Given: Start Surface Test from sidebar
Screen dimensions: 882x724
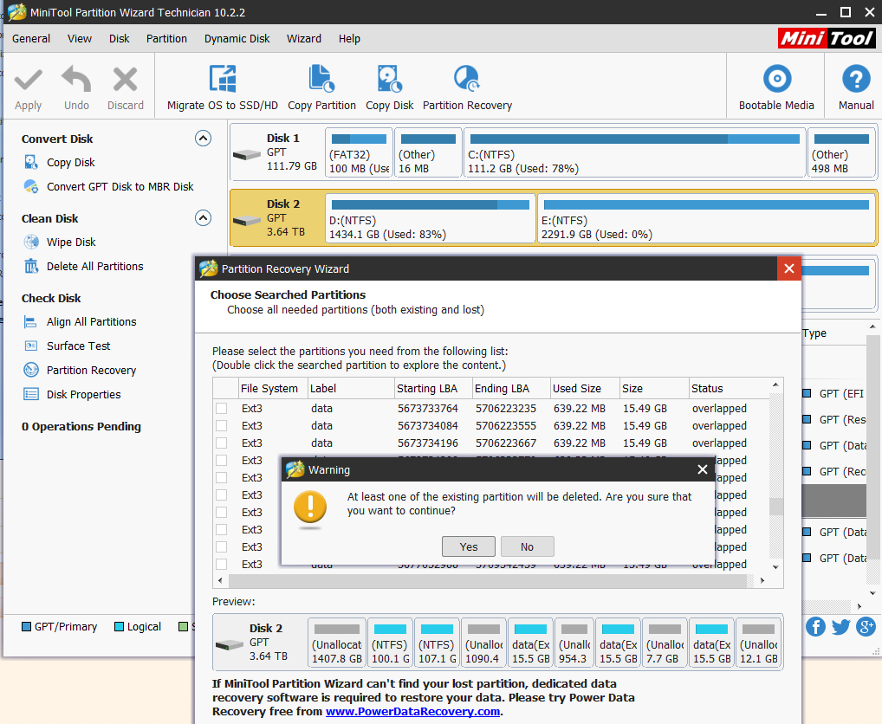Looking at the screenshot, I should pyautogui.click(x=78, y=346).
